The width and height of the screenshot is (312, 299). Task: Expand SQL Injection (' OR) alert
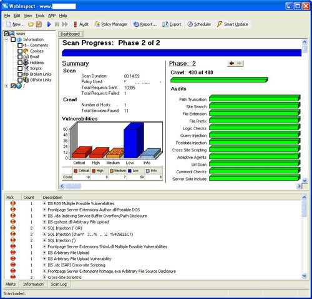[44, 228]
